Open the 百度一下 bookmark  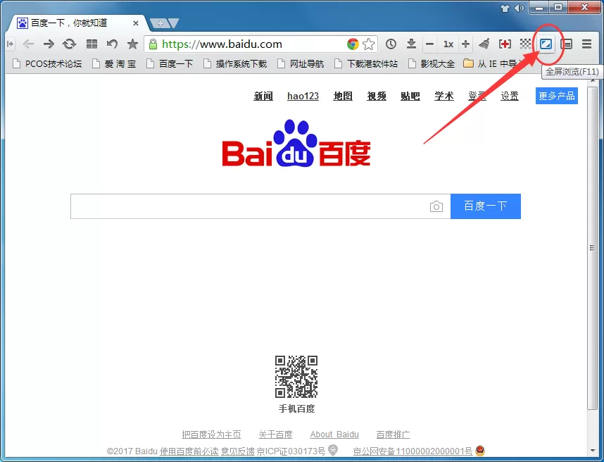170,63
